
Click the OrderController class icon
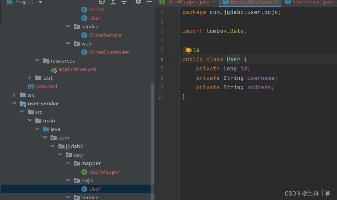point(84,52)
